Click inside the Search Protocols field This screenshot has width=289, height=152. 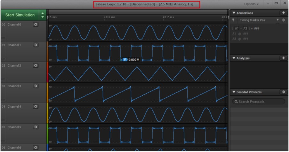coord(259,102)
